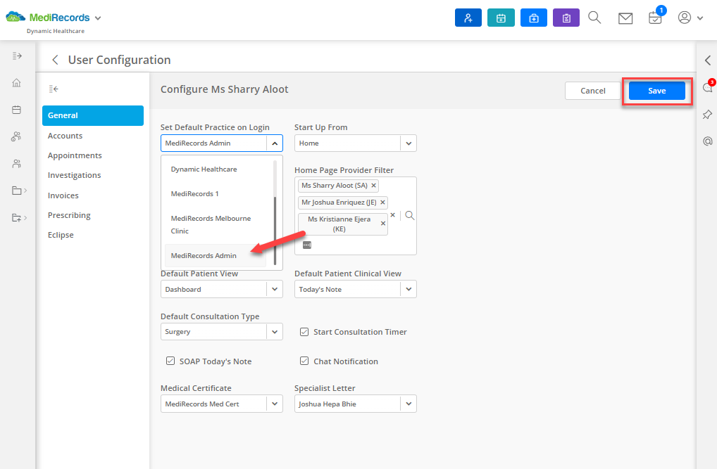
Task: Select the General settings tab
Action: (93, 115)
